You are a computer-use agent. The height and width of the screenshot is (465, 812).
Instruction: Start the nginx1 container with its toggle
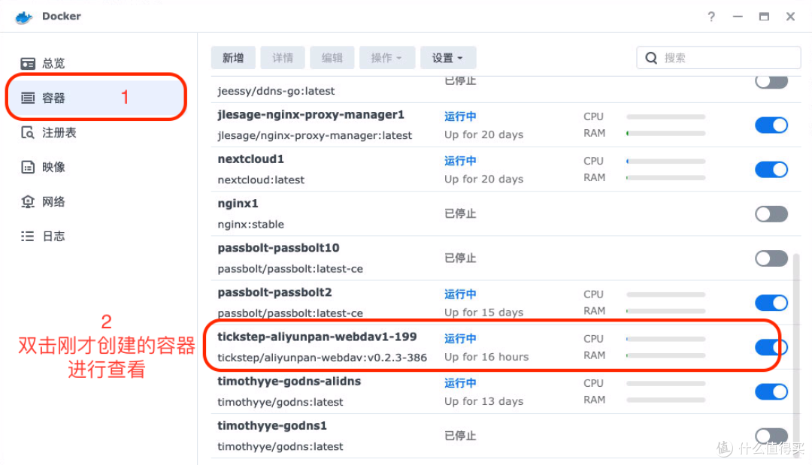771,213
